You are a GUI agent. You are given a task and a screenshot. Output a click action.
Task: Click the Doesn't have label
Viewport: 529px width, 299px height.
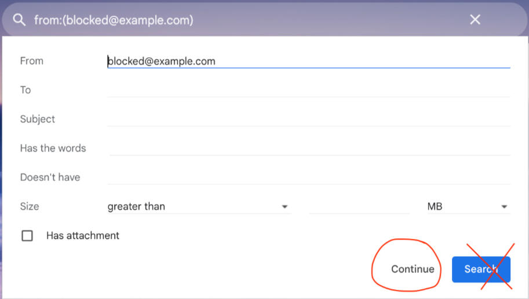pyautogui.click(x=50, y=177)
